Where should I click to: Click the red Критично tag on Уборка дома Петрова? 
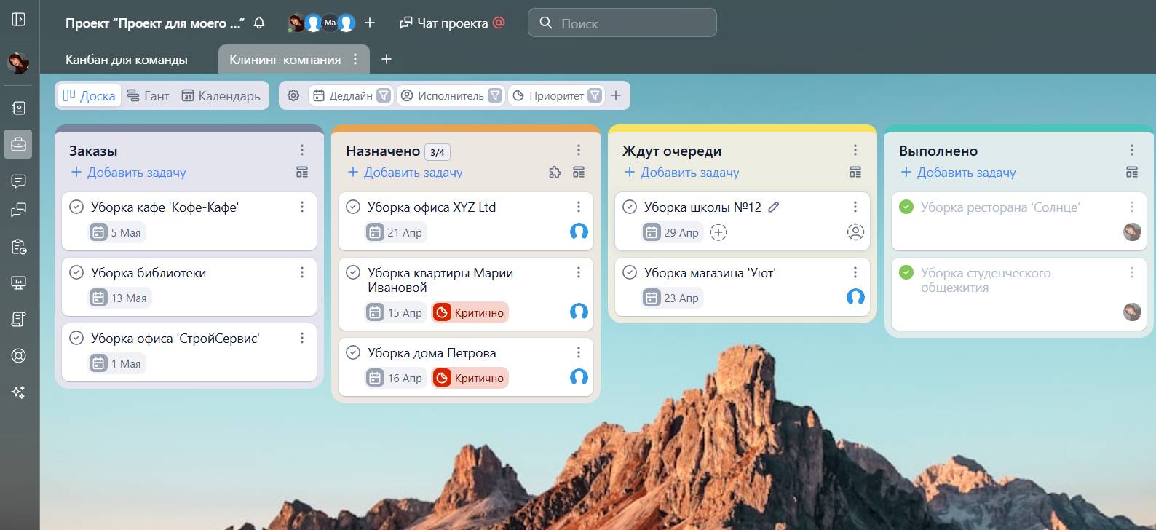(x=470, y=379)
